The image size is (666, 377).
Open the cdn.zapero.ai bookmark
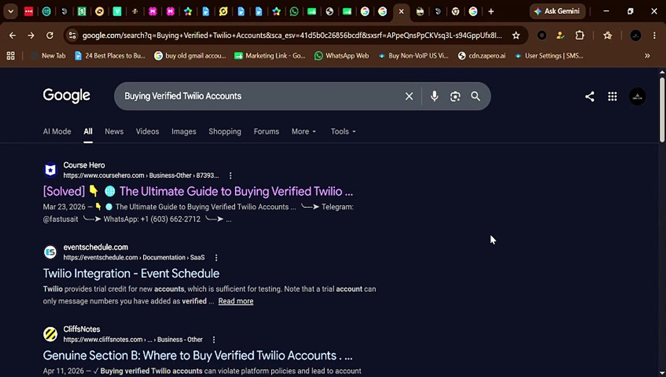click(x=482, y=56)
